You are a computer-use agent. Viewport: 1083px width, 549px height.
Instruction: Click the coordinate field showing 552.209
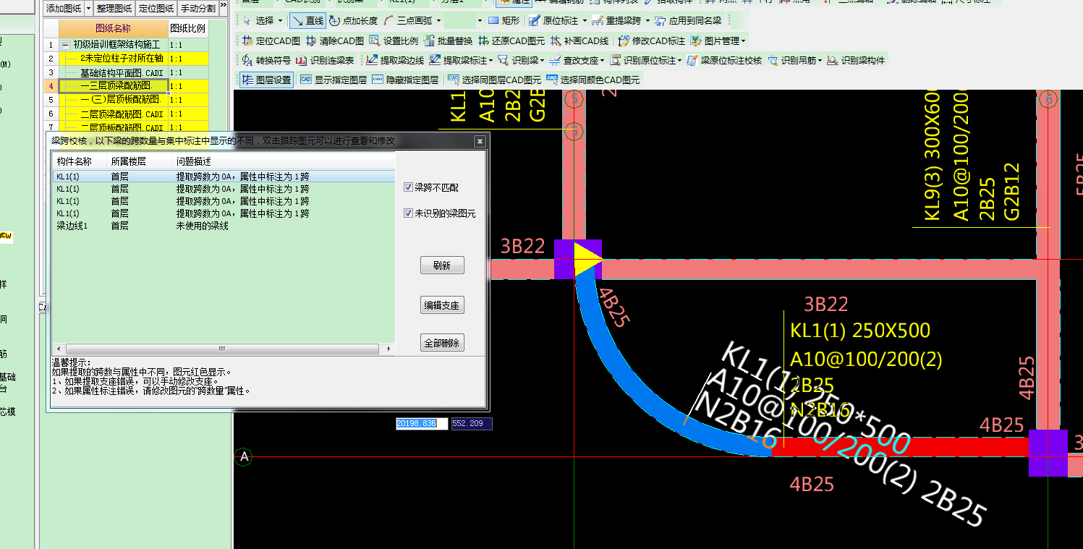click(x=472, y=424)
